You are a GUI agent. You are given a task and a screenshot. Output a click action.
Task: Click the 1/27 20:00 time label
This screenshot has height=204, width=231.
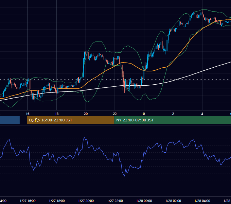86,201
